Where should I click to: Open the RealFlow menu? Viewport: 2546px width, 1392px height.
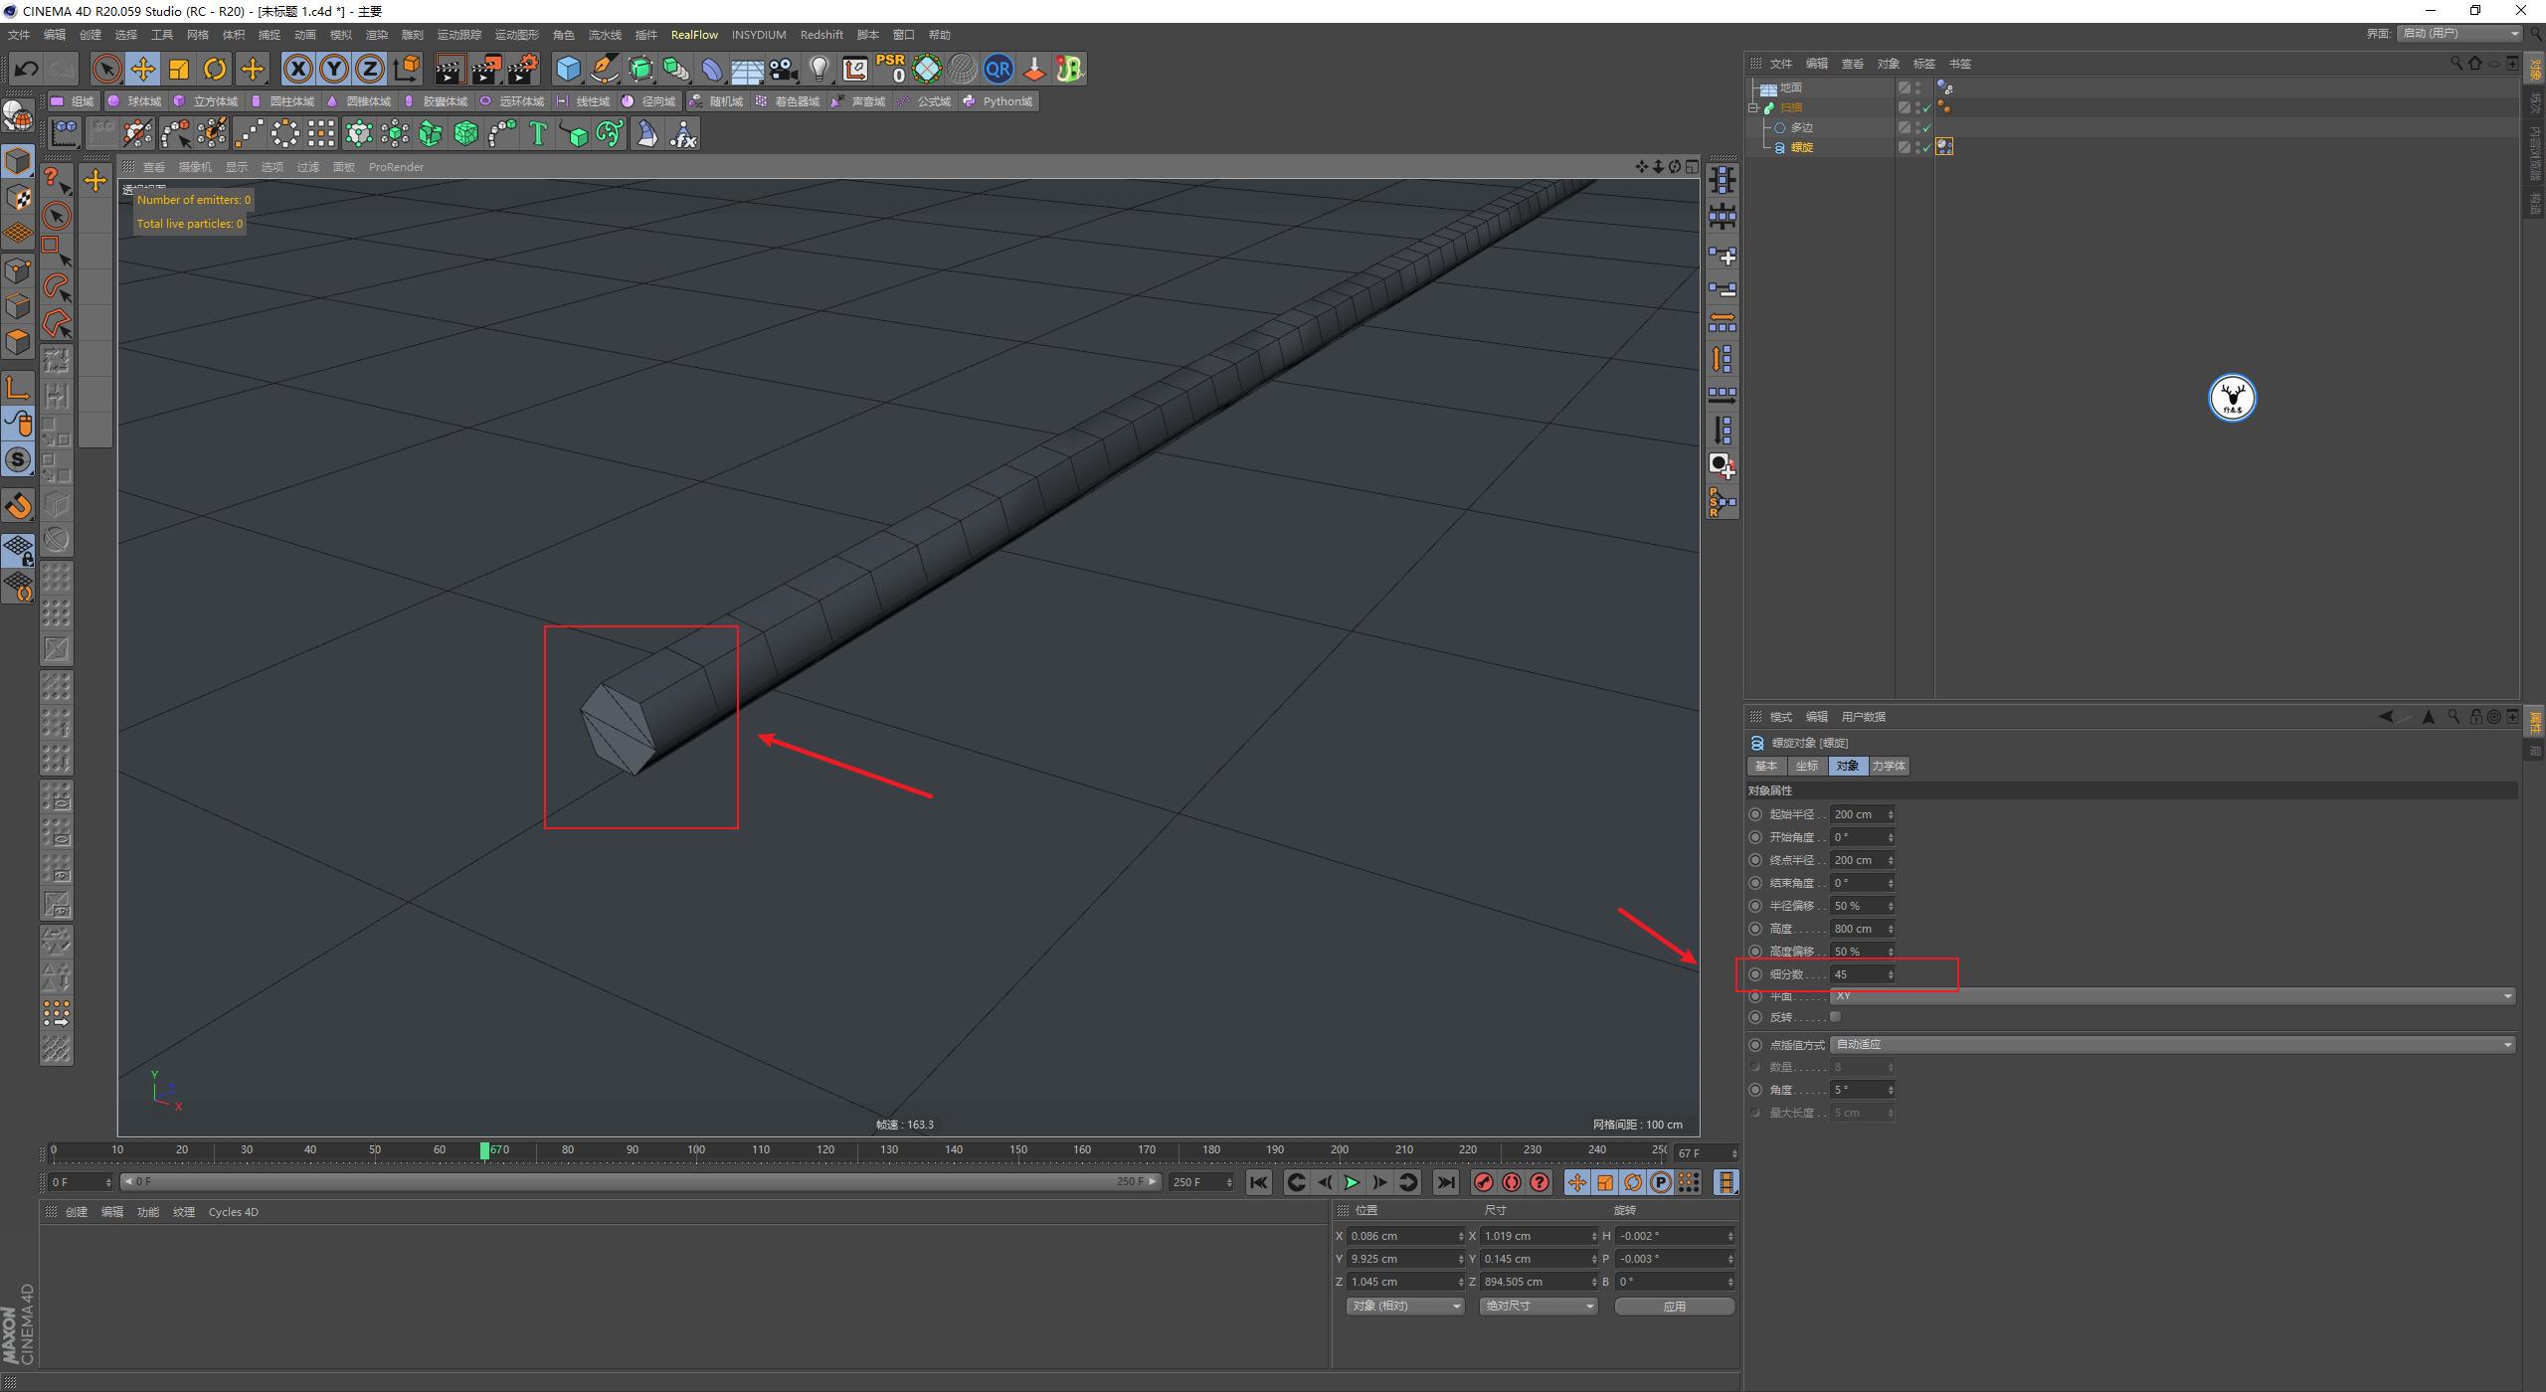point(695,34)
